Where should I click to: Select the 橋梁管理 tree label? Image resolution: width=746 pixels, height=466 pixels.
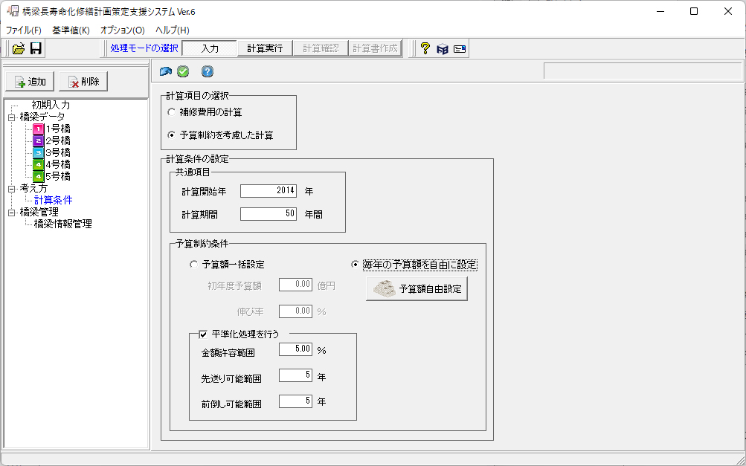pos(39,212)
